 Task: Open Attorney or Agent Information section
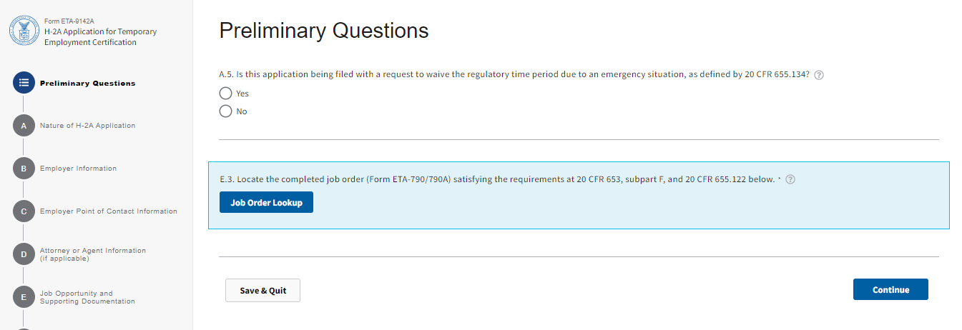[x=93, y=254]
